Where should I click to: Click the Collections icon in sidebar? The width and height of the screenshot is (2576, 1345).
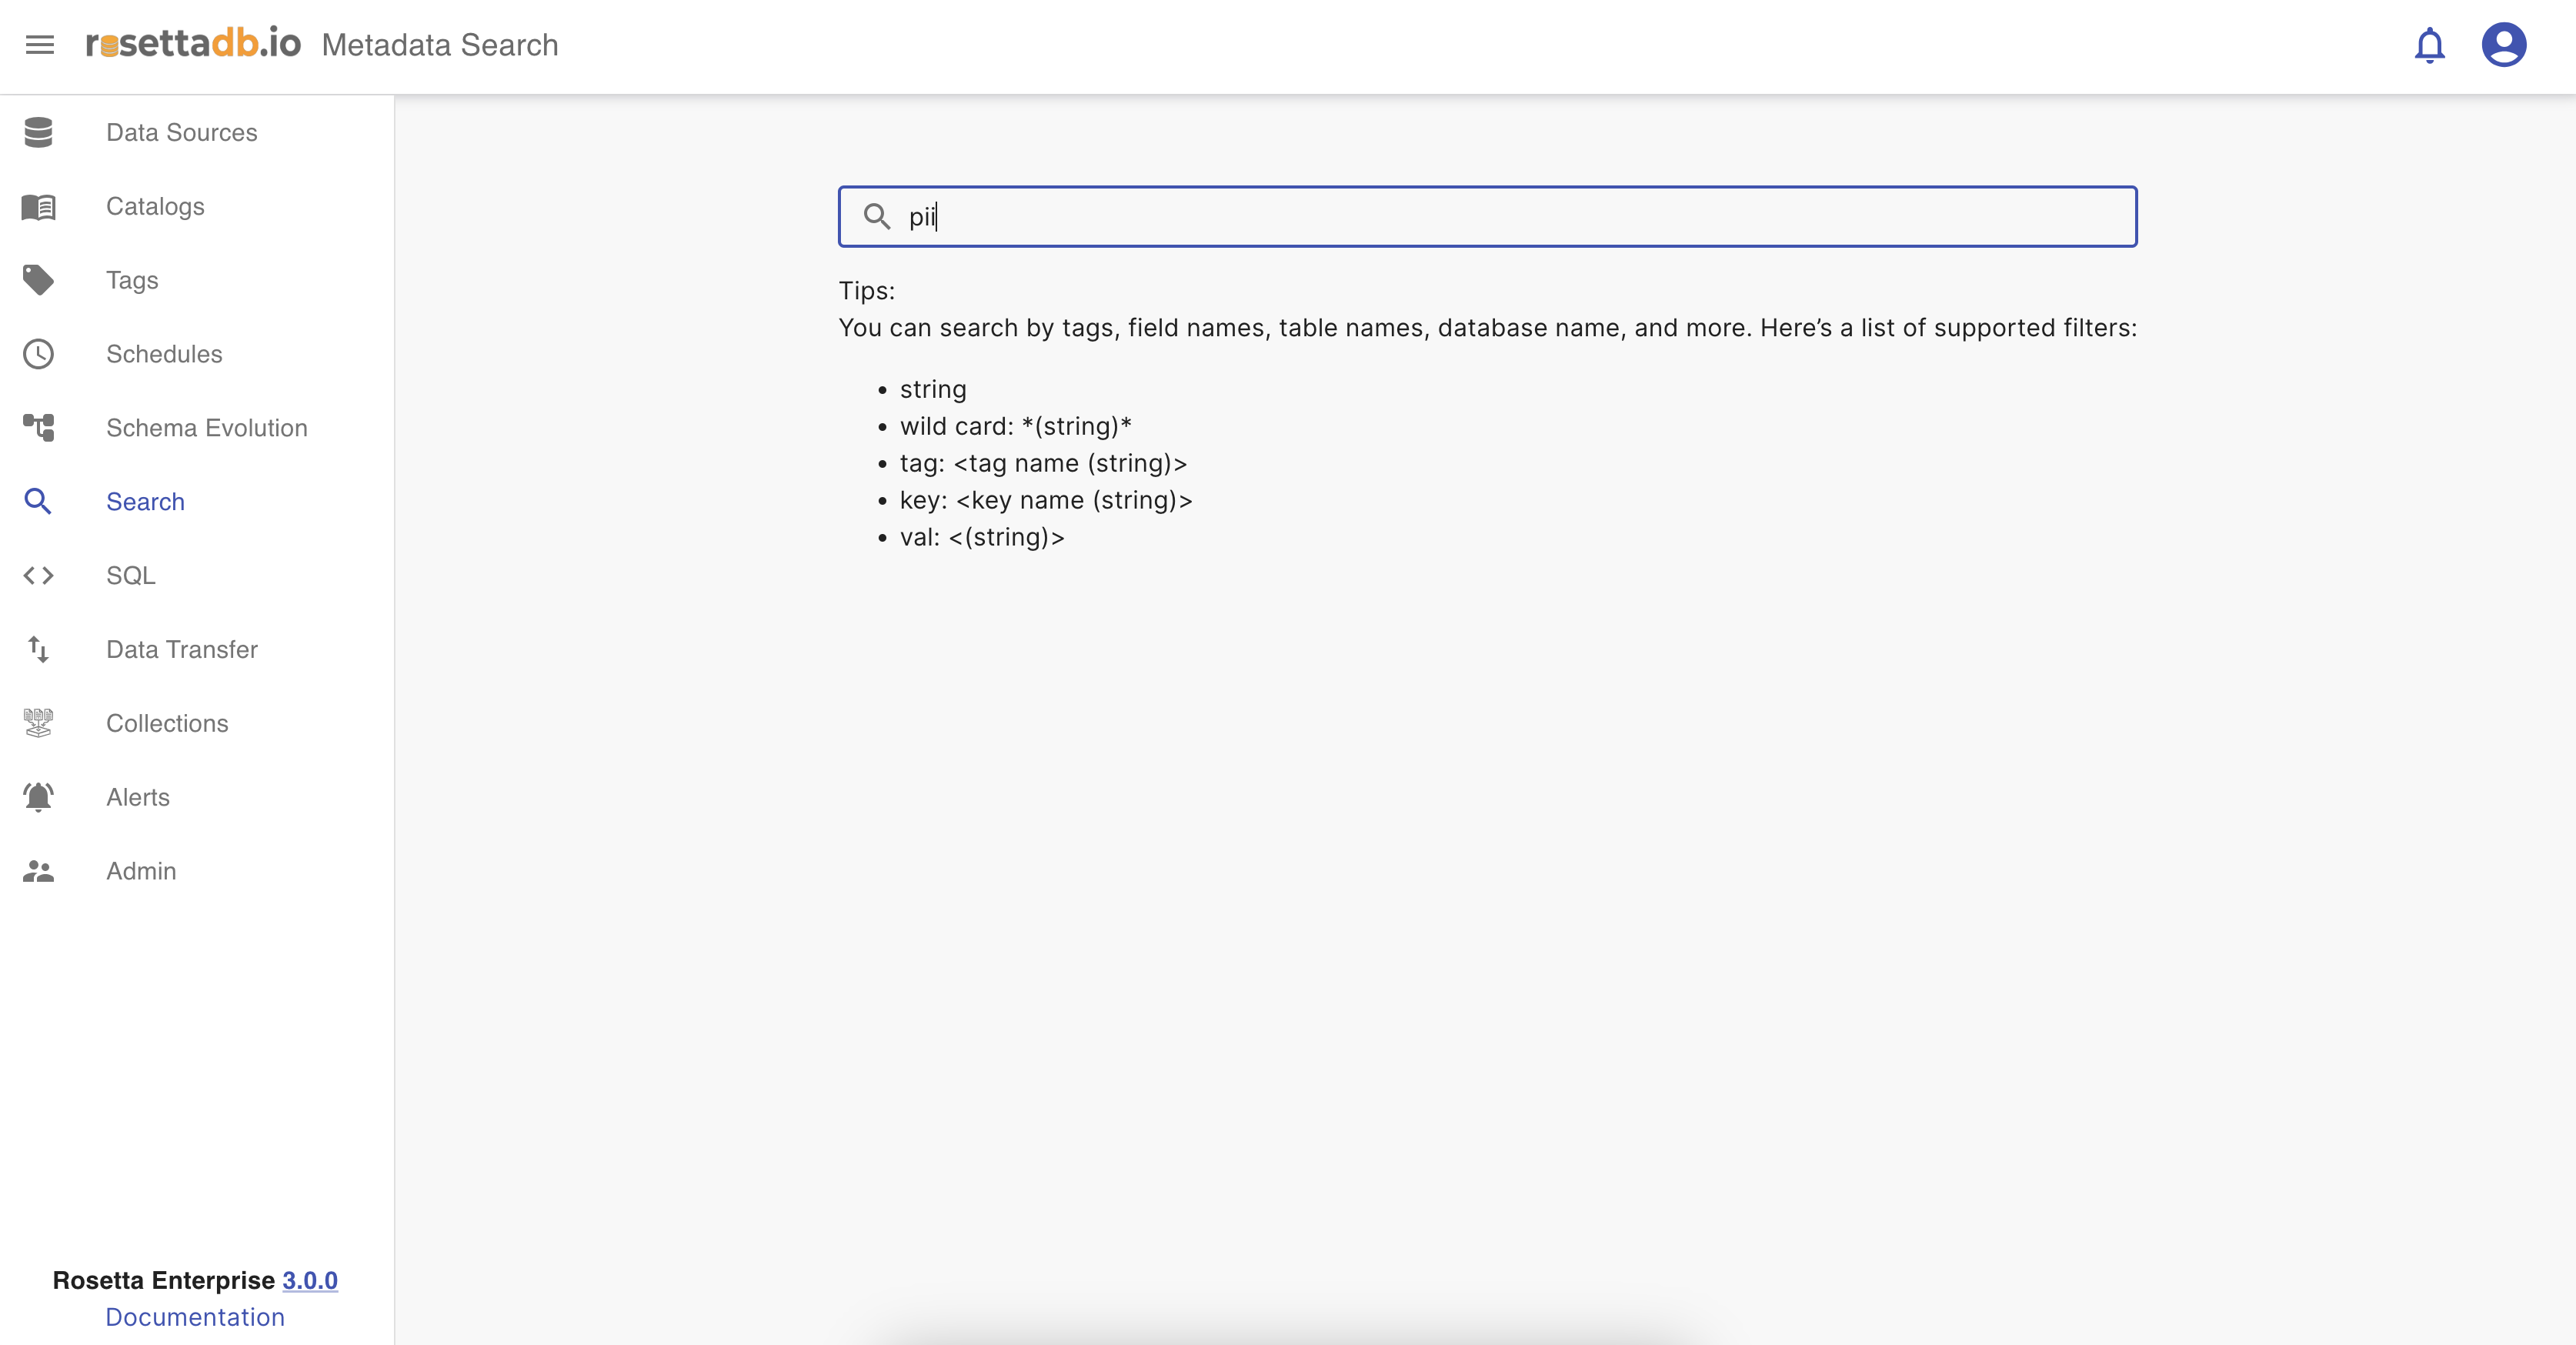[x=38, y=723]
